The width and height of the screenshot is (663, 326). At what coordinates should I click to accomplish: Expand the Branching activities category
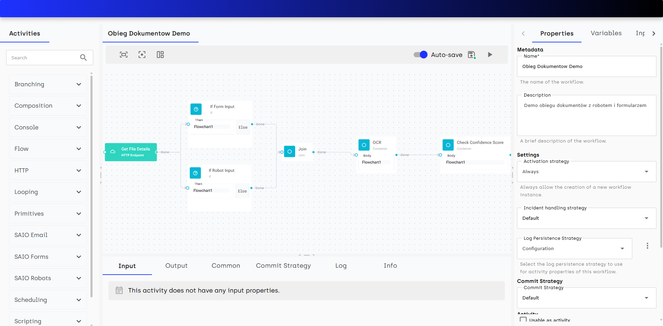(48, 84)
